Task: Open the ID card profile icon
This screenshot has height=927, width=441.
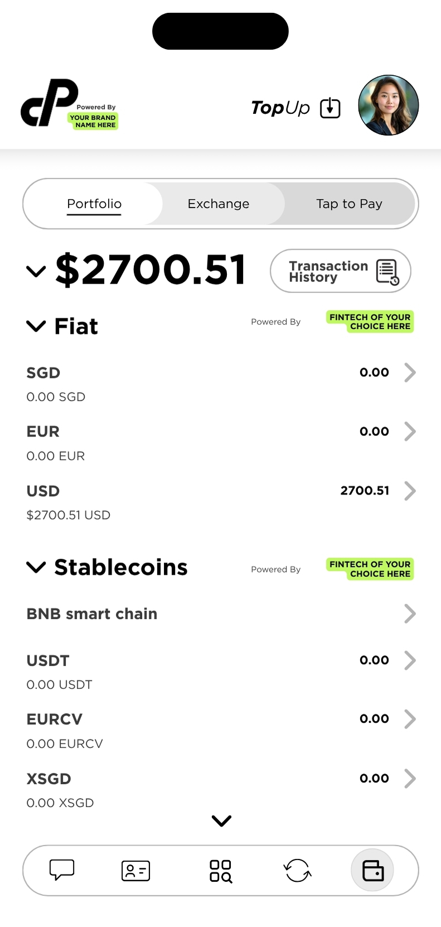Action: click(x=135, y=870)
